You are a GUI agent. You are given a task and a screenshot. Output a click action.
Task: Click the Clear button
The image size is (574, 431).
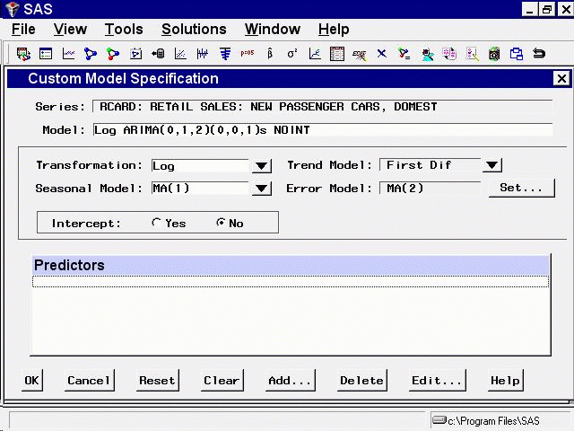tap(222, 381)
